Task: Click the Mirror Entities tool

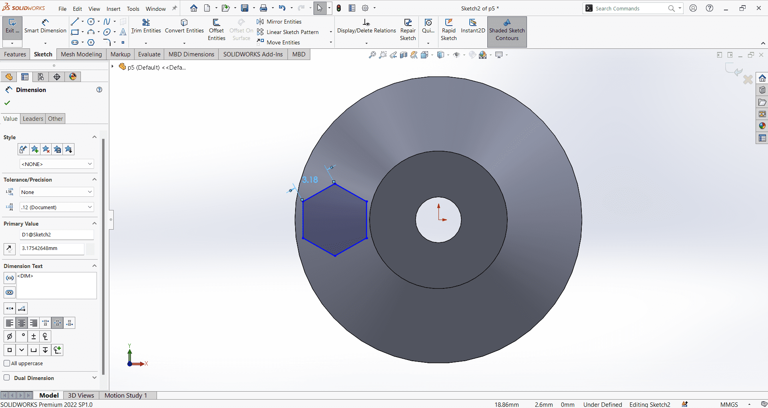Action: coord(279,22)
